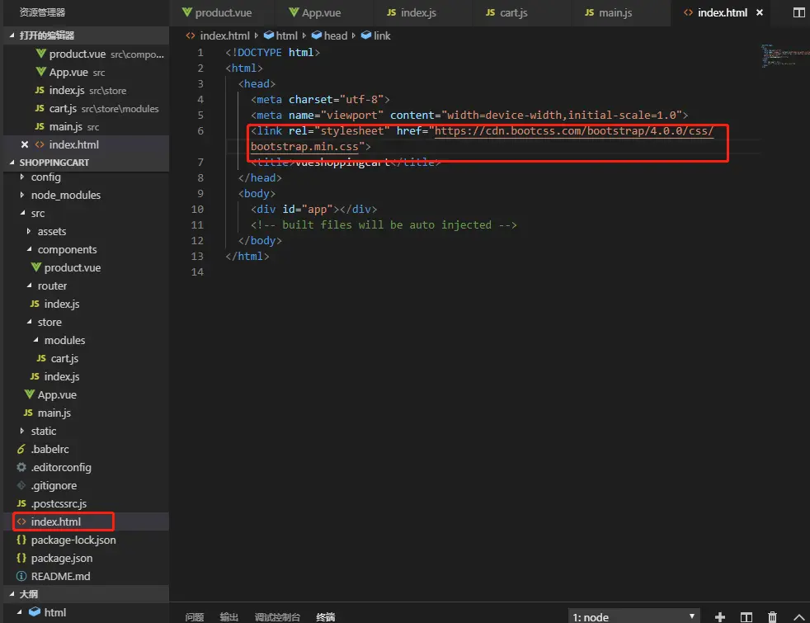Viewport: 810px width, 623px height.
Task: Collapse the 打开的编辑器 section
Action: pos(86,35)
